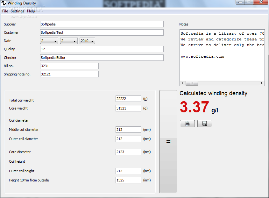This screenshot has width=269, height=198.
Task: Click the Checker input field
Action: coord(102,58)
